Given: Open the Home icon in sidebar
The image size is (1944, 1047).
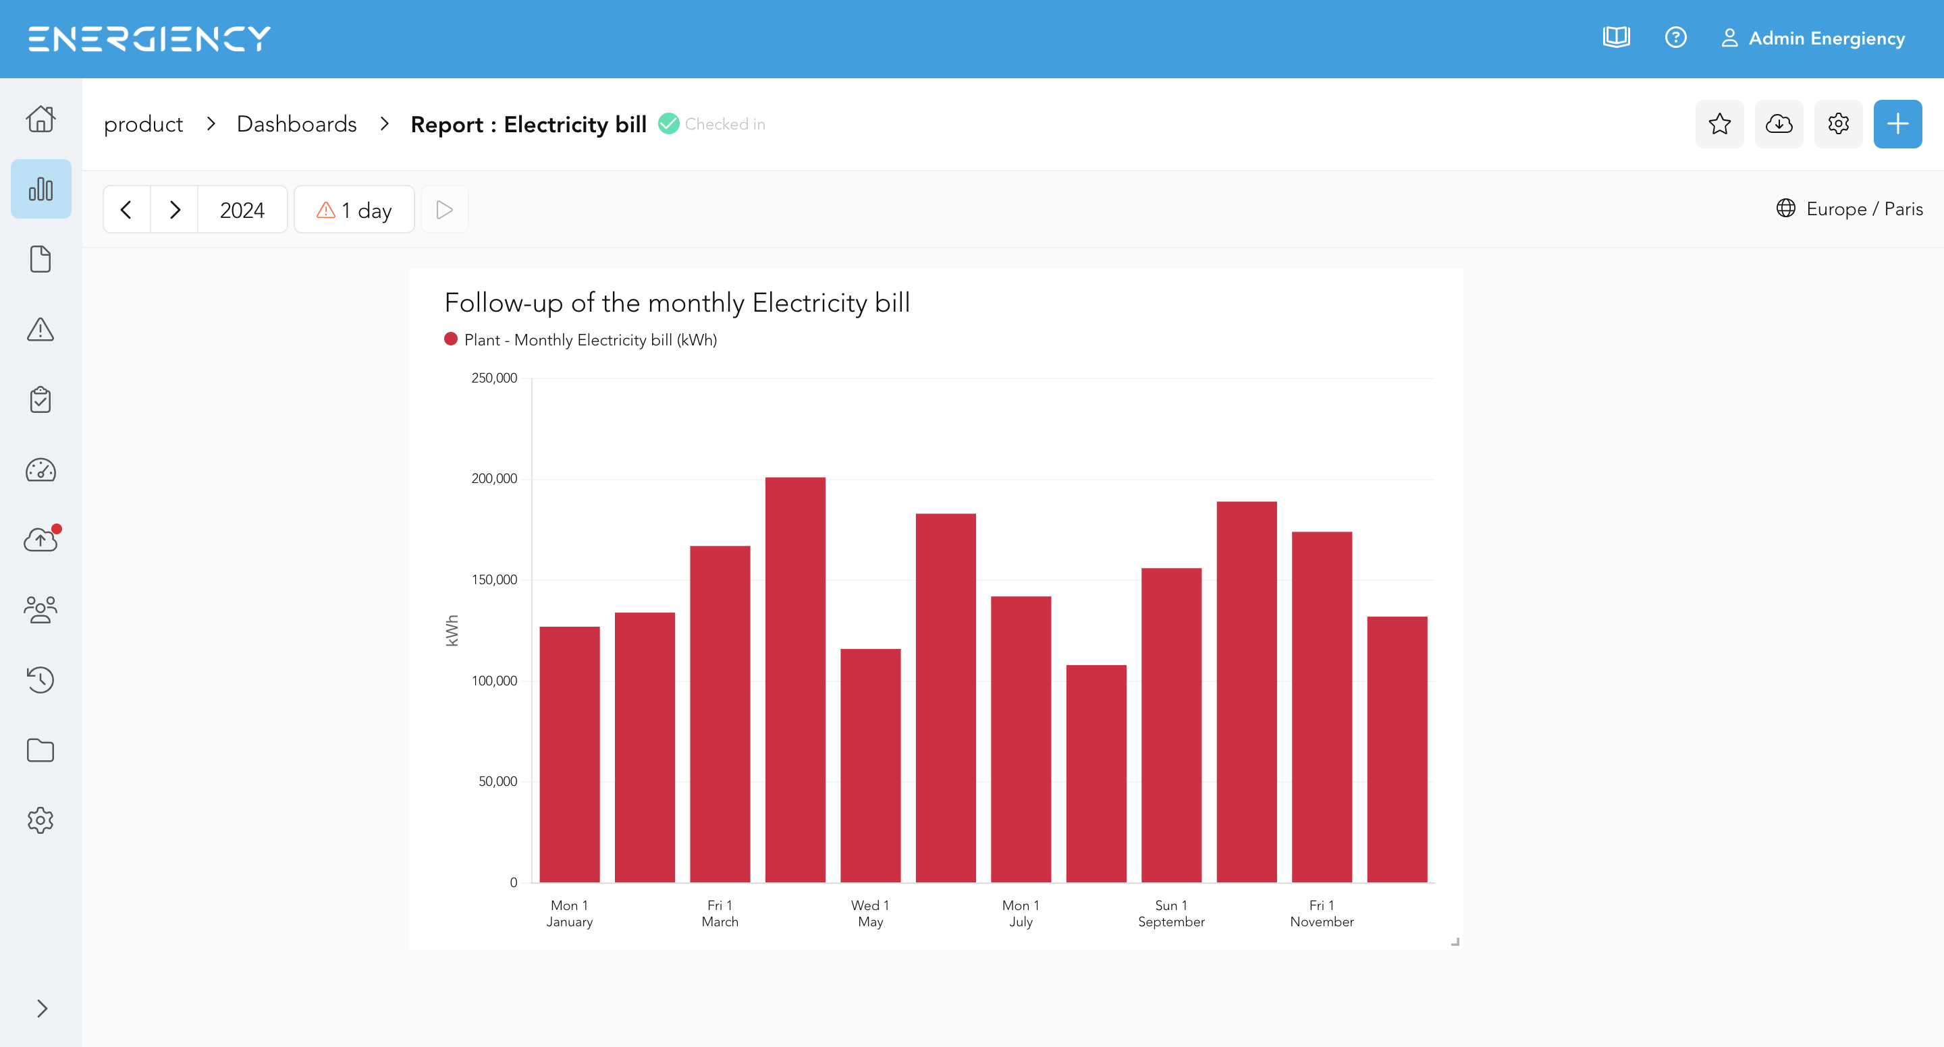Looking at the screenshot, I should [x=40, y=119].
